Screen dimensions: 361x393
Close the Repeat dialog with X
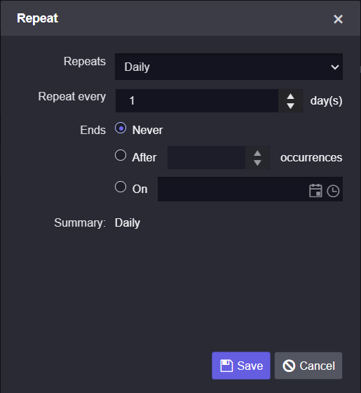(338, 19)
